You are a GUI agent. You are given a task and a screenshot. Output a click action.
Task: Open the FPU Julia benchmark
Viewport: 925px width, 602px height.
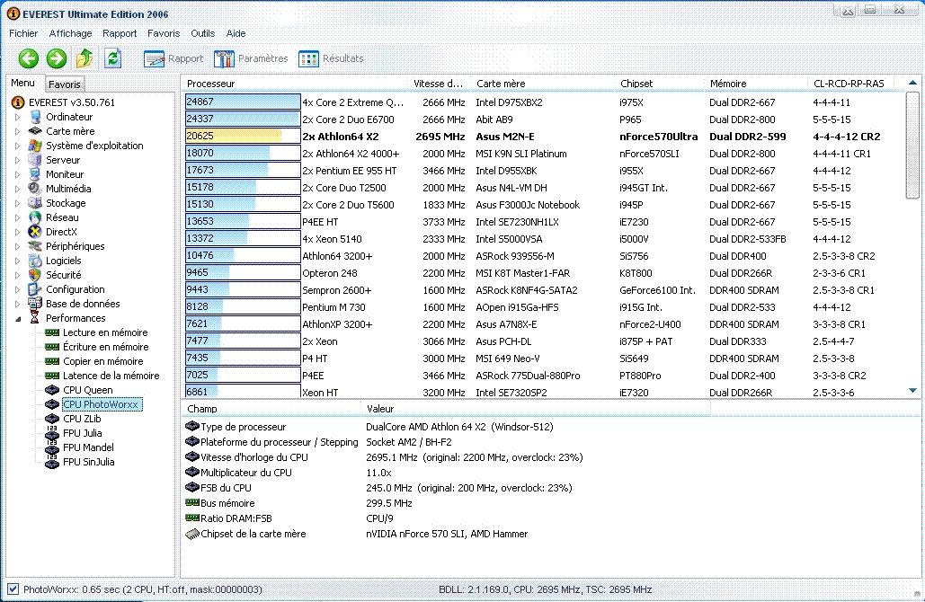tap(83, 433)
